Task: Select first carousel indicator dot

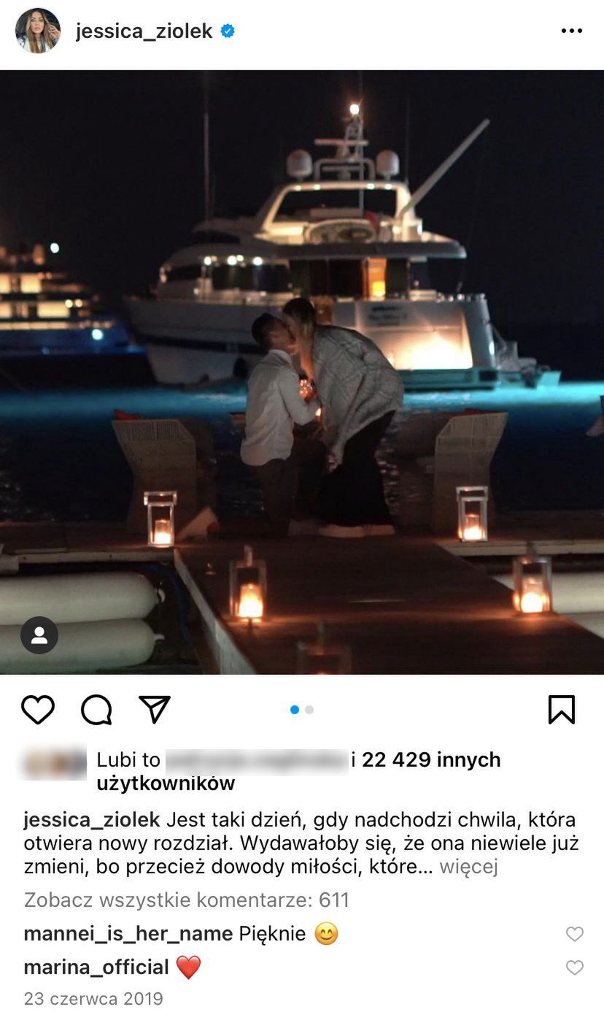Action: click(295, 709)
